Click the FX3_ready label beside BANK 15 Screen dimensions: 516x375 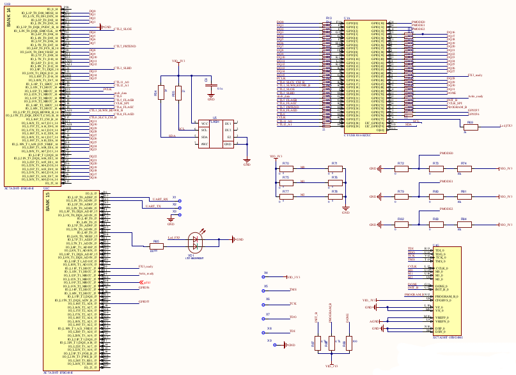pos(146,267)
